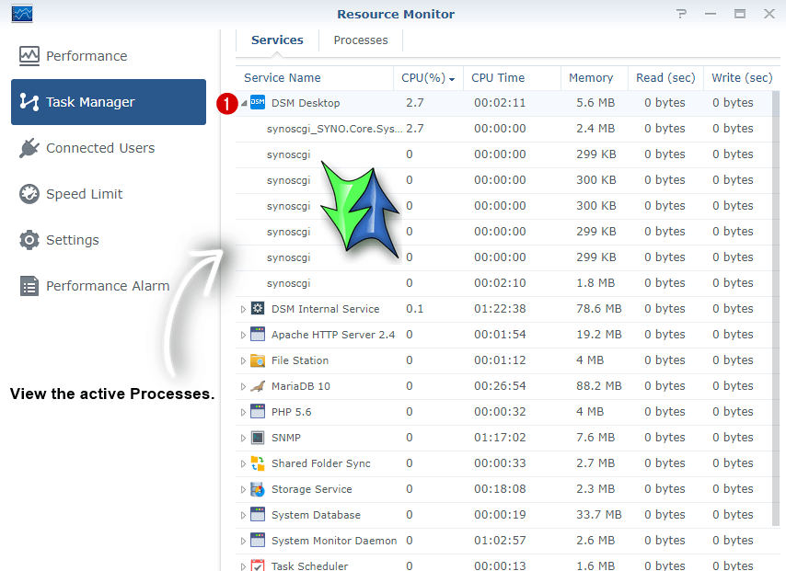Sort by CPU(%) column header
Viewport: 786px width, 571px height.
(428, 77)
